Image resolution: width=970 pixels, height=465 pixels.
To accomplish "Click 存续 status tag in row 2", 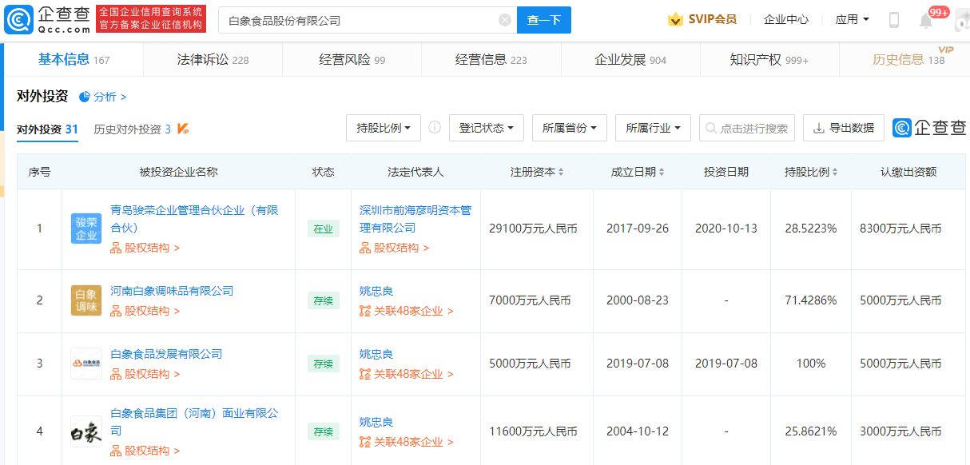I will (x=323, y=300).
